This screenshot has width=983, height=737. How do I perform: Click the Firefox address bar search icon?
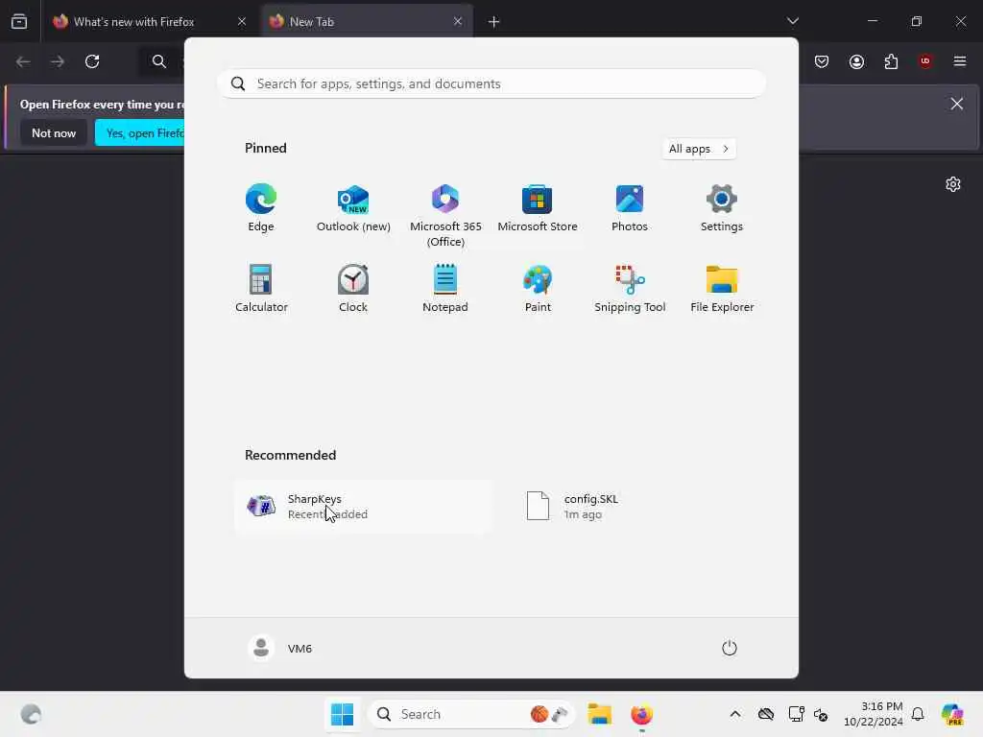pos(159,61)
